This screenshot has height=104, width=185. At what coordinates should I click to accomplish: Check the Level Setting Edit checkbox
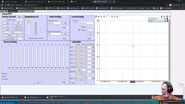pos(92,39)
